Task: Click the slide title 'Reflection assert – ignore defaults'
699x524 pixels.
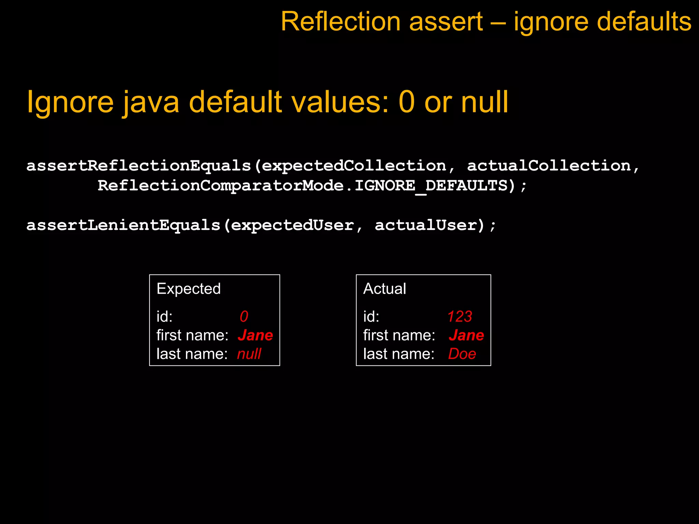Action: point(486,22)
